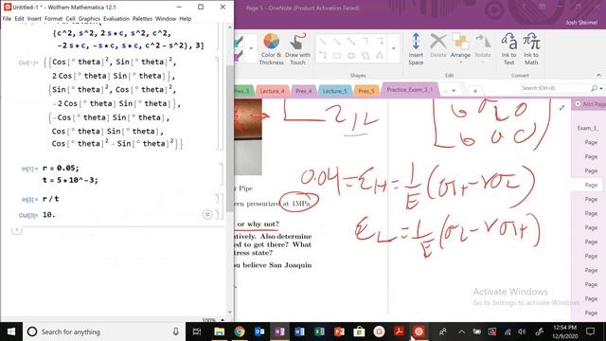Open the Evaluation menu in Mathematica
Viewport: 606px width, 341px height.
click(116, 19)
